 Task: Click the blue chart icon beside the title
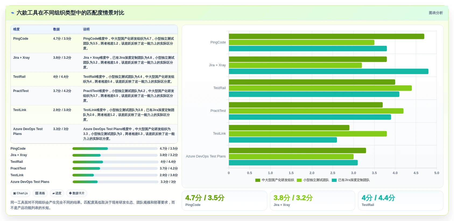coord(12,13)
